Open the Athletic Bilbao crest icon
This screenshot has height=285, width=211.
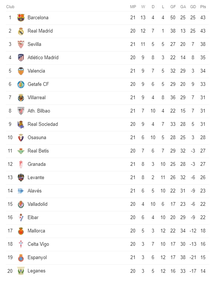(x=21, y=111)
